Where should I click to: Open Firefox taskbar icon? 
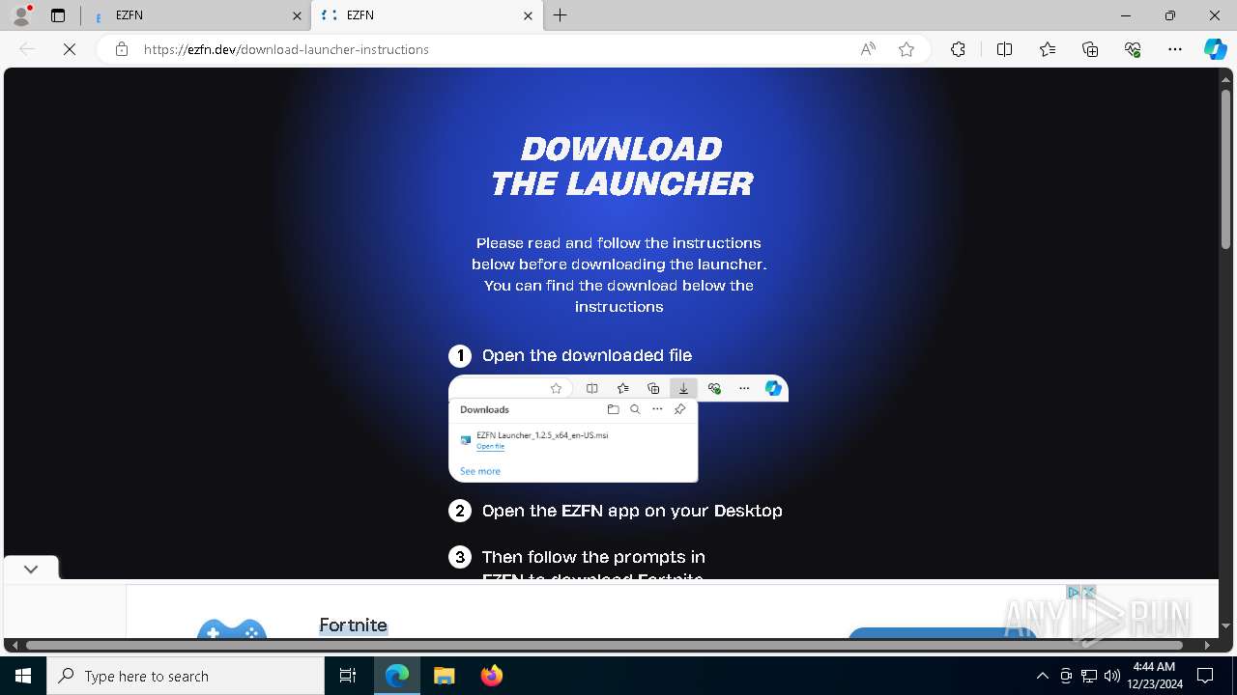(x=491, y=676)
